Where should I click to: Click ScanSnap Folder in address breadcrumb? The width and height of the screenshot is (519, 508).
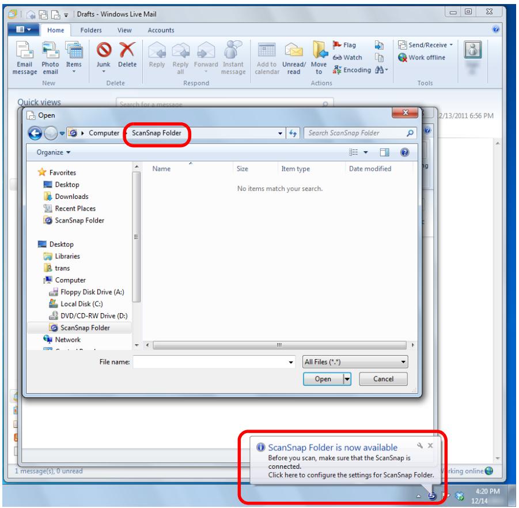coord(157,133)
